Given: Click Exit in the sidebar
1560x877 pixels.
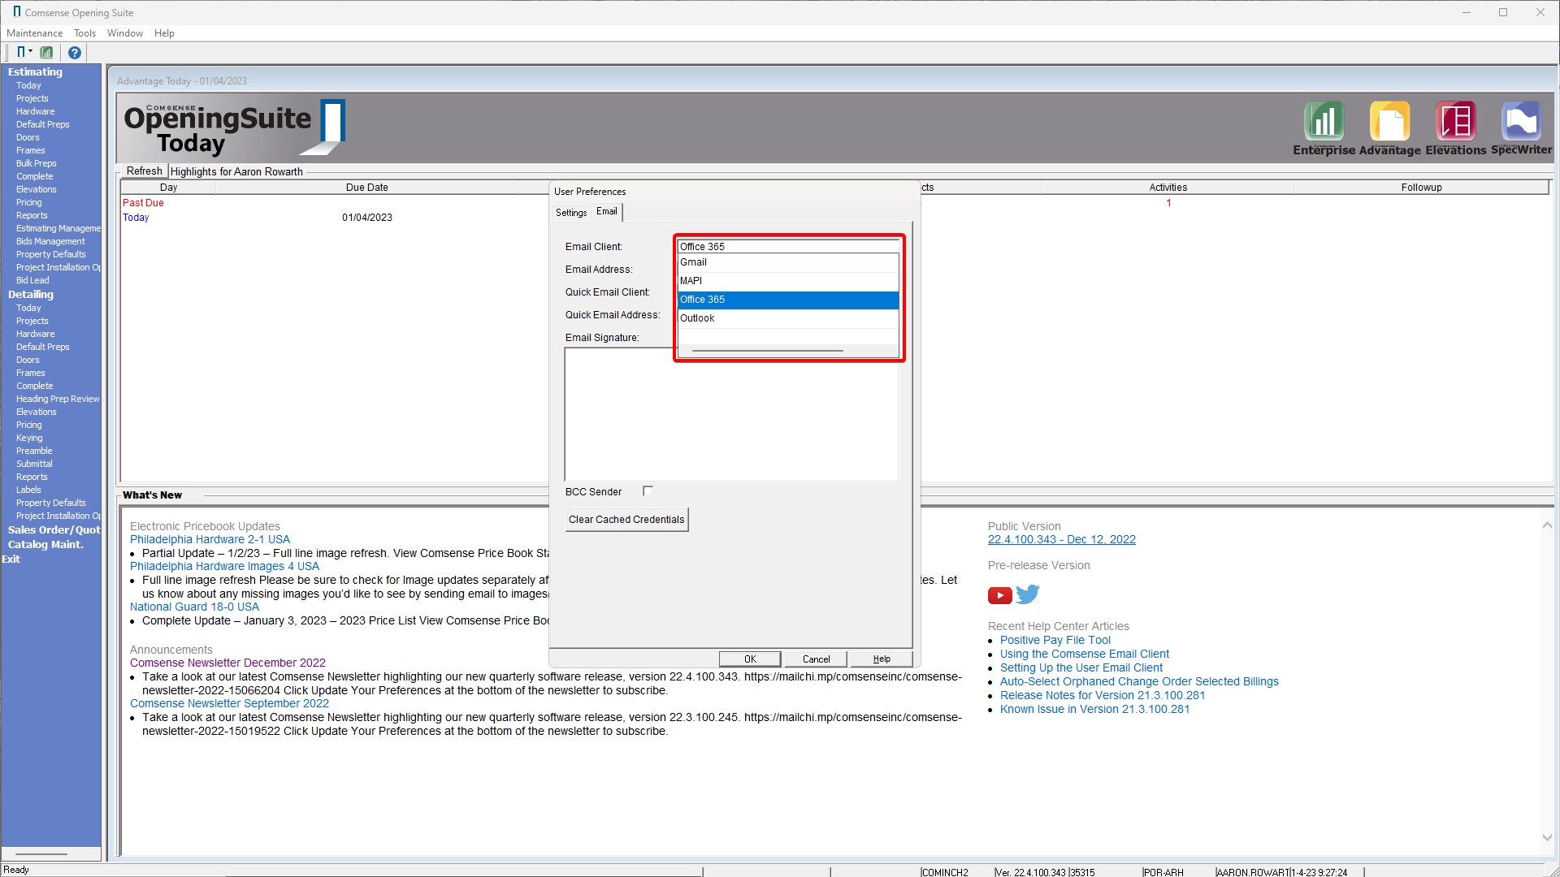Looking at the screenshot, I should (x=11, y=559).
